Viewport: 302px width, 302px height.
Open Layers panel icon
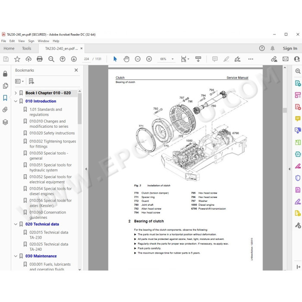(5, 122)
